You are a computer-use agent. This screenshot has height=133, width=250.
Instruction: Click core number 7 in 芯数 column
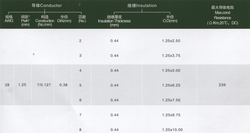coord(80,115)
